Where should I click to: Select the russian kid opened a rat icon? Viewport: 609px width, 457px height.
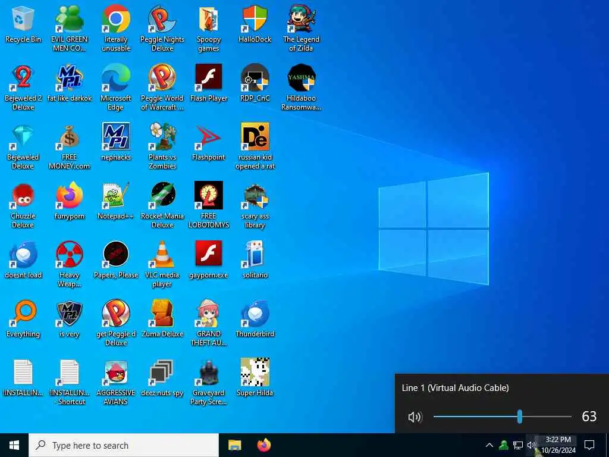[x=255, y=137]
